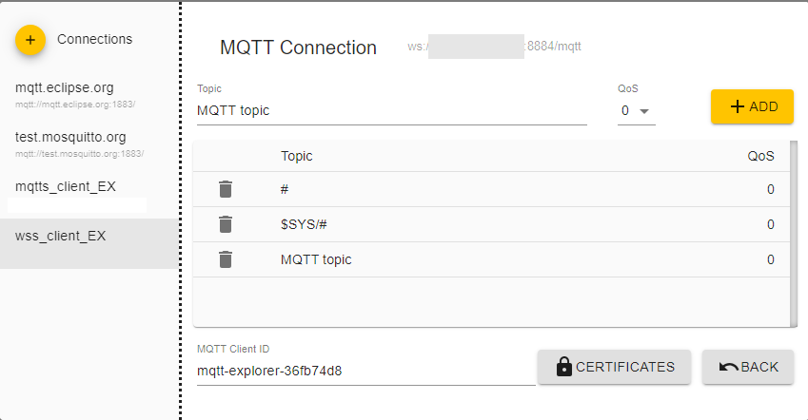Go BACK to connection settings
Image resolution: width=808 pixels, height=420 pixels.
click(x=748, y=367)
